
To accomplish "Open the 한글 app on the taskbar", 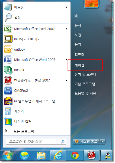I will pyautogui.click(x=91, y=155).
